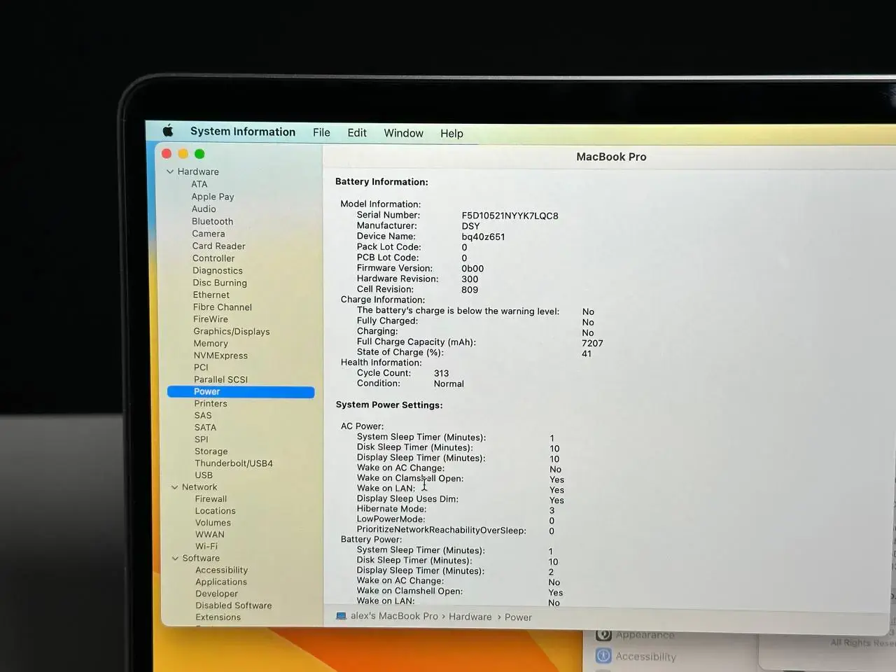Screen dimensions: 896x672
Task: Select Locations under Network
Action: [x=216, y=511]
